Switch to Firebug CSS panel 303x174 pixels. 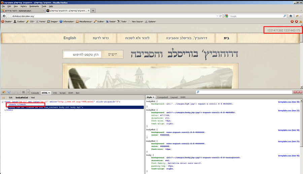pyautogui.click(x=55, y=93)
